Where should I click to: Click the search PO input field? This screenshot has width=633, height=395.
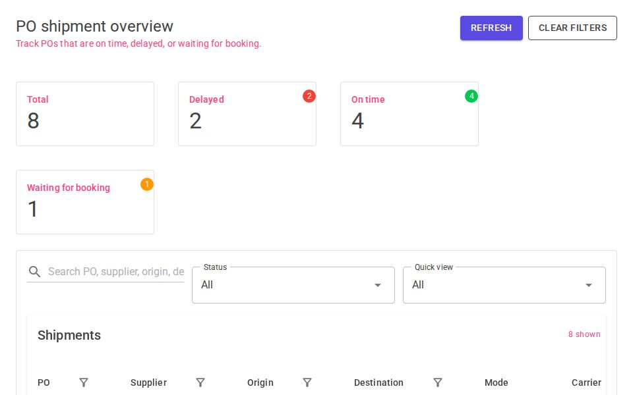click(115, 271)
